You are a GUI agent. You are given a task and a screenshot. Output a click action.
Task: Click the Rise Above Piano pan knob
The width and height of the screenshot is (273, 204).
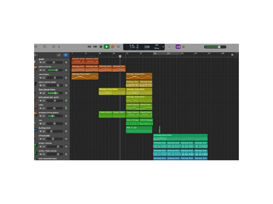coord(66,93)
